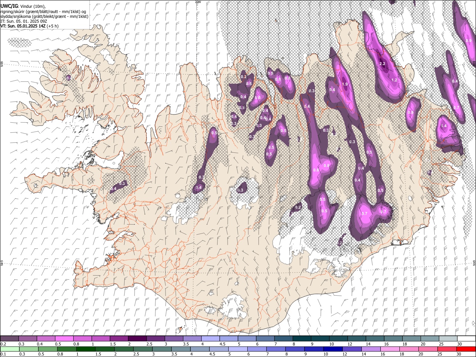Image resolution: width=476 pixels, height=357 pixels.
Task: Pick the darkest purple 2 snow scale swatch
Action: (x=137, y=338)
